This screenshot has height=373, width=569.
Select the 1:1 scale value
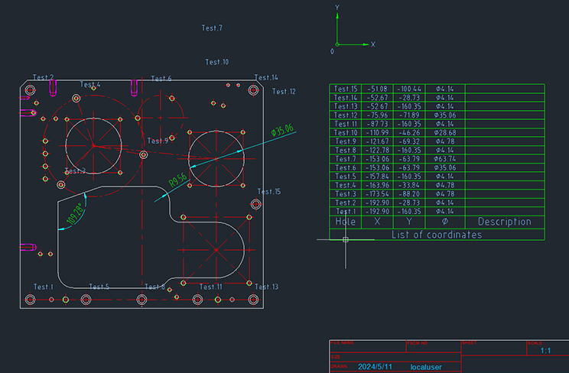pos(545,352)
